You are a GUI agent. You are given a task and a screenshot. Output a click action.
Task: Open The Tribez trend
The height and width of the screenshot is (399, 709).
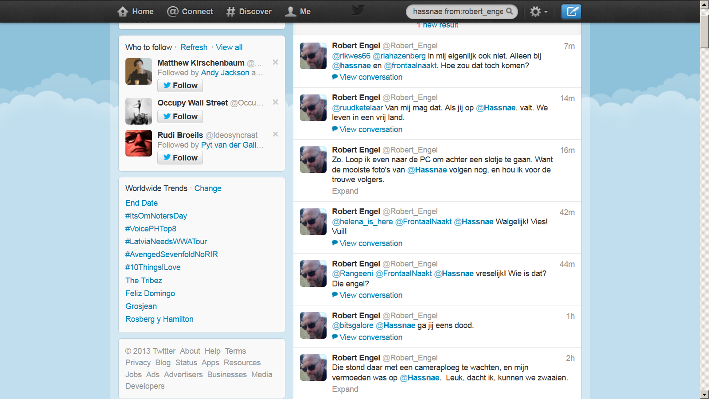tap(144, 281)
